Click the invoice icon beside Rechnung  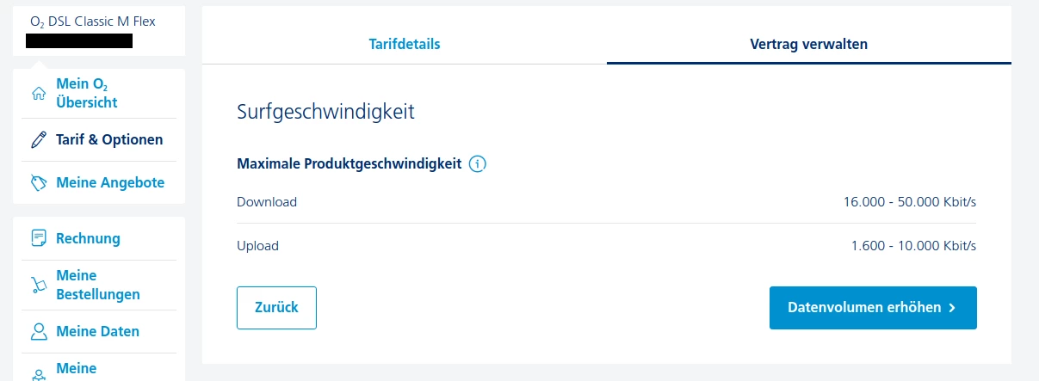pos(38,238)
